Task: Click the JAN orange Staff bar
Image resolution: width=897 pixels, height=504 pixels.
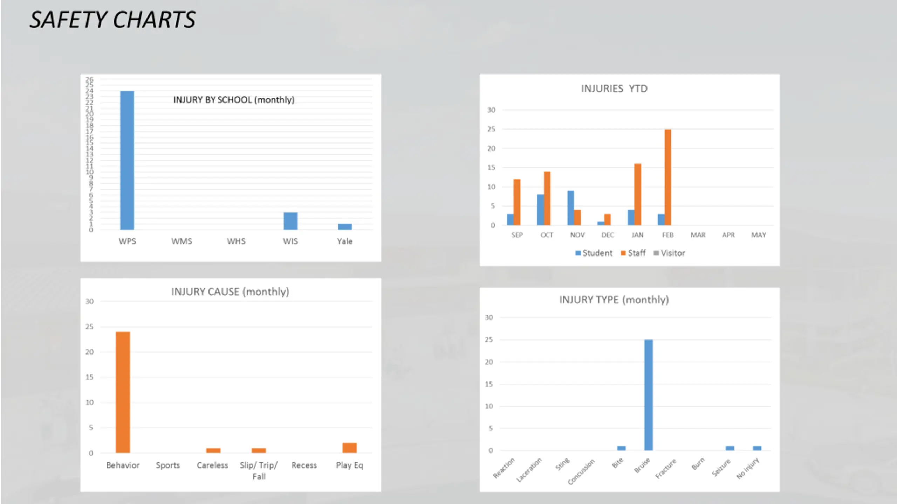Action: [638, 194]
